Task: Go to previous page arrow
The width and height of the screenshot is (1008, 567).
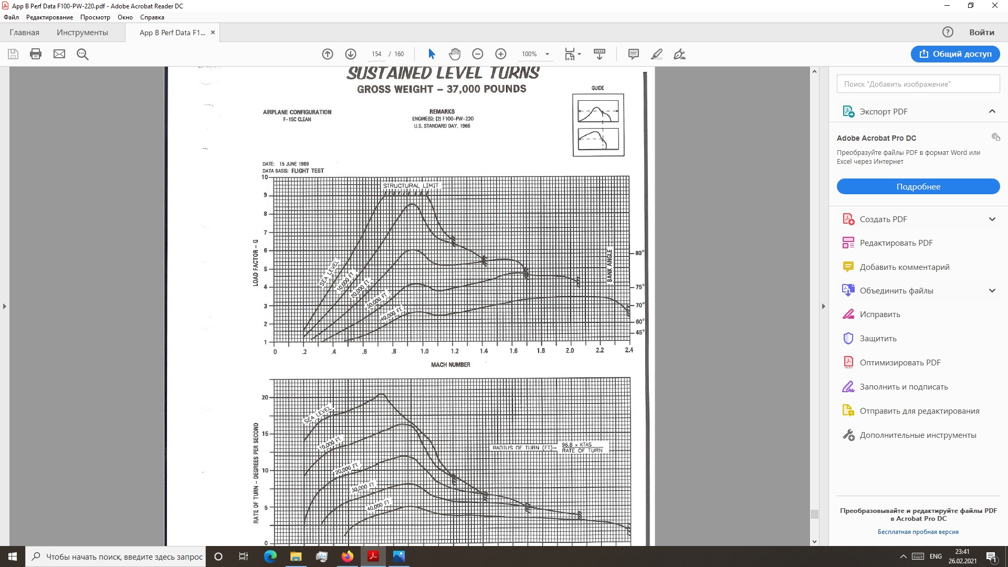Action: click(x=328, y=54)
